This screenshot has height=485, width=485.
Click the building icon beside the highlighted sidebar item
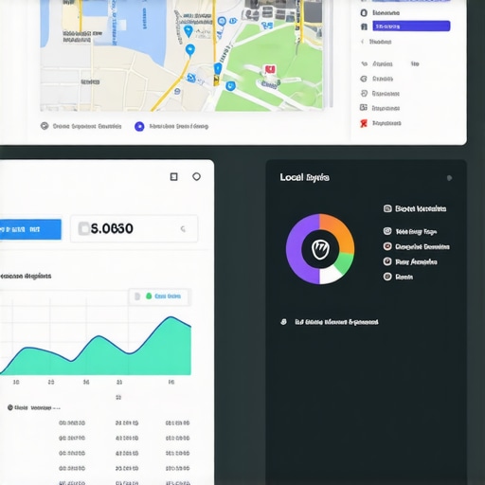tap(364, 27)
